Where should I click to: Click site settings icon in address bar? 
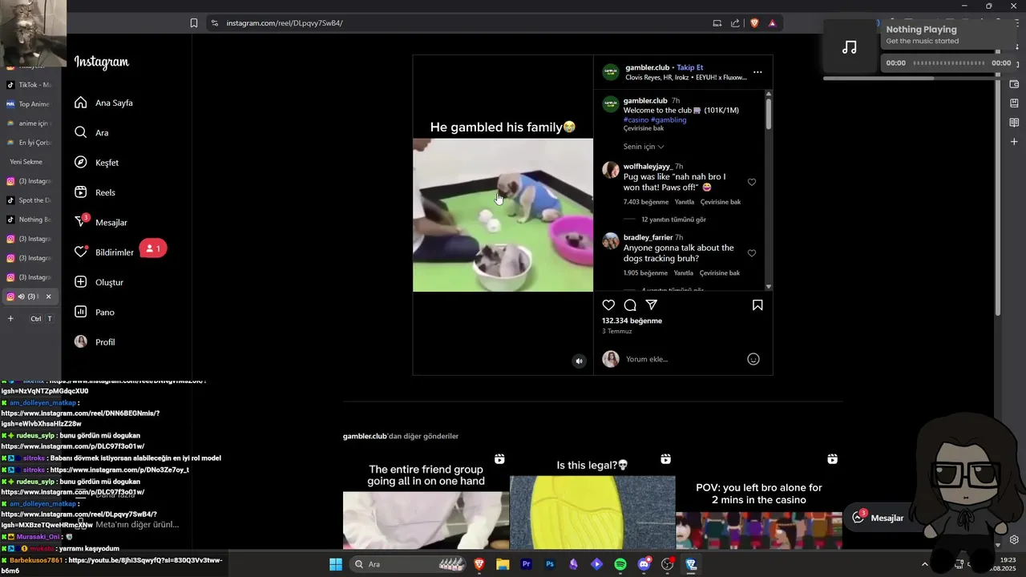coord(214,23)
